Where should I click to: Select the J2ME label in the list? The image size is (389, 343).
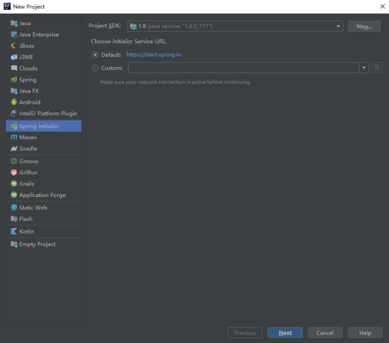coord(26,57)
